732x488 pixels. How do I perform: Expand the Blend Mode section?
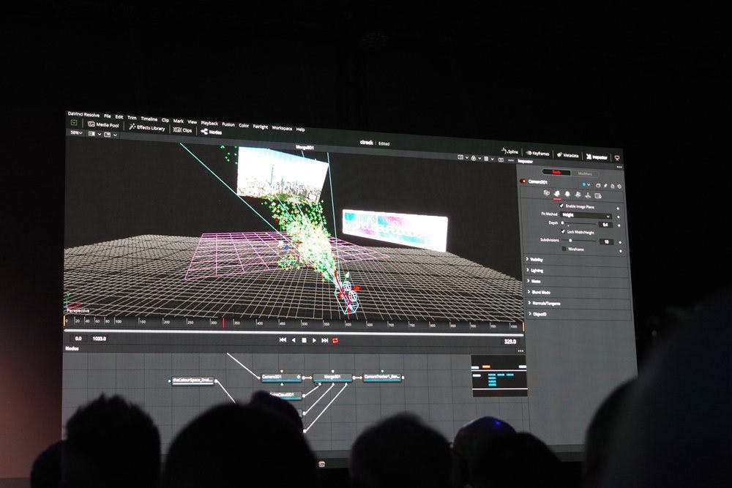click(x=539, y=291)
